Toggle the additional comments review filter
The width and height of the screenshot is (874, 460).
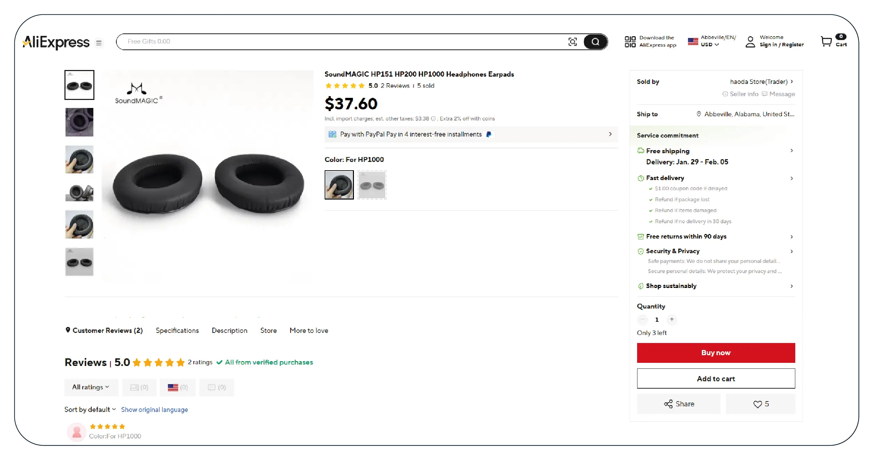[216, 387]
